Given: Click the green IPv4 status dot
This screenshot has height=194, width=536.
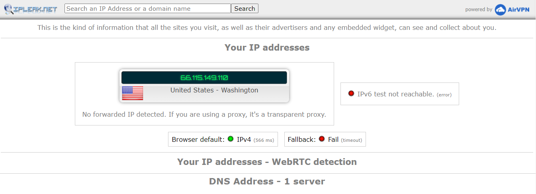Looking at the screenshot, I should 231,139.
